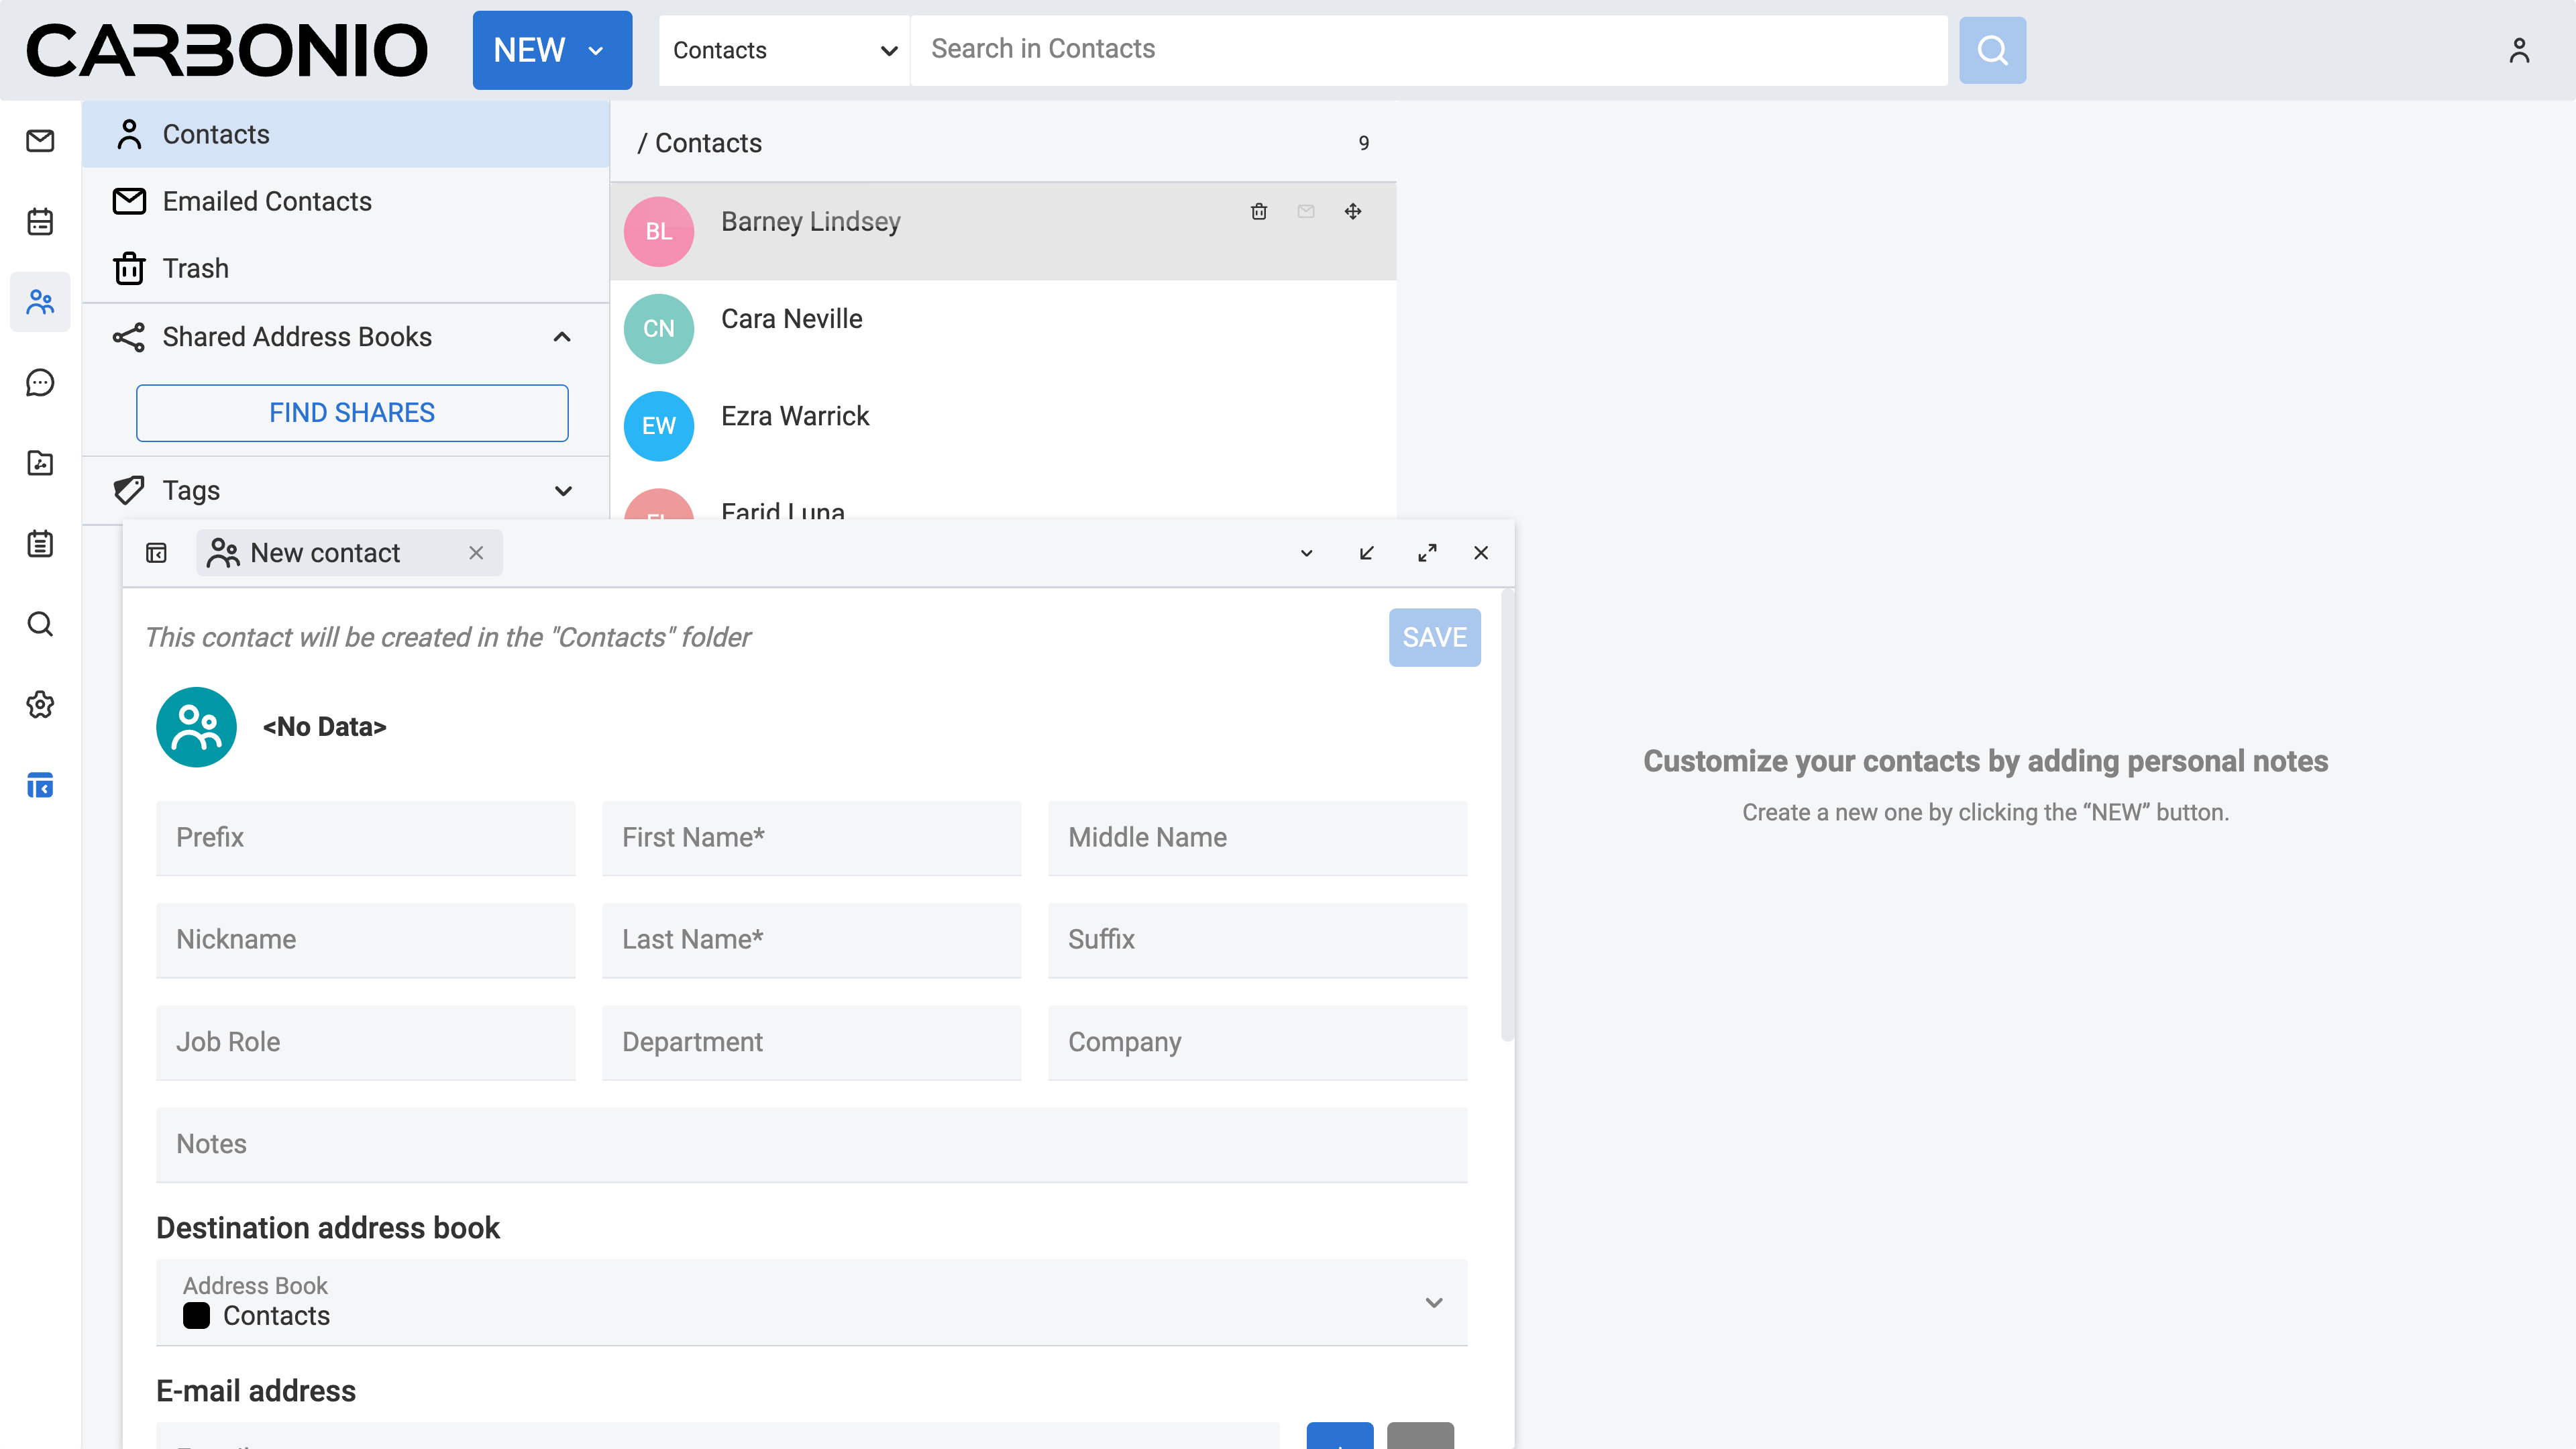
Task: Open the Files module icon
Action: click(40, 463)
